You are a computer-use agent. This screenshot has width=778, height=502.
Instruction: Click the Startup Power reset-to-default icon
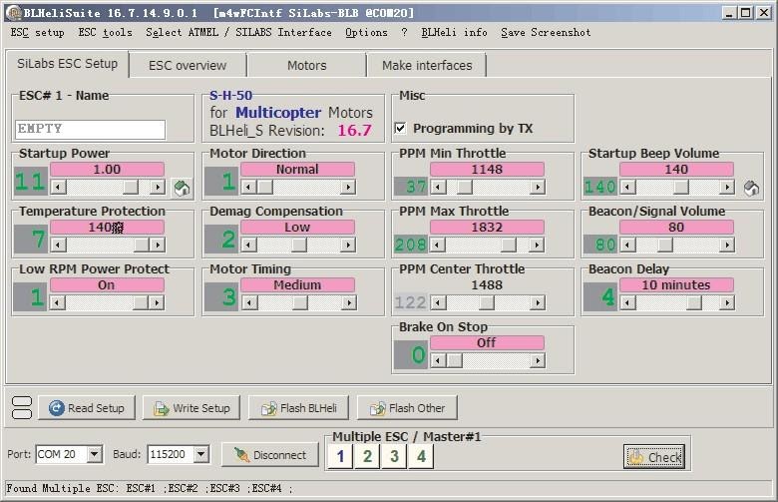(x=182, y=188)
